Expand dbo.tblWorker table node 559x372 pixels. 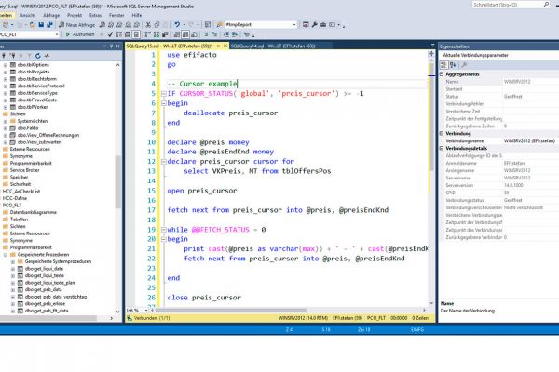(6, 107)
